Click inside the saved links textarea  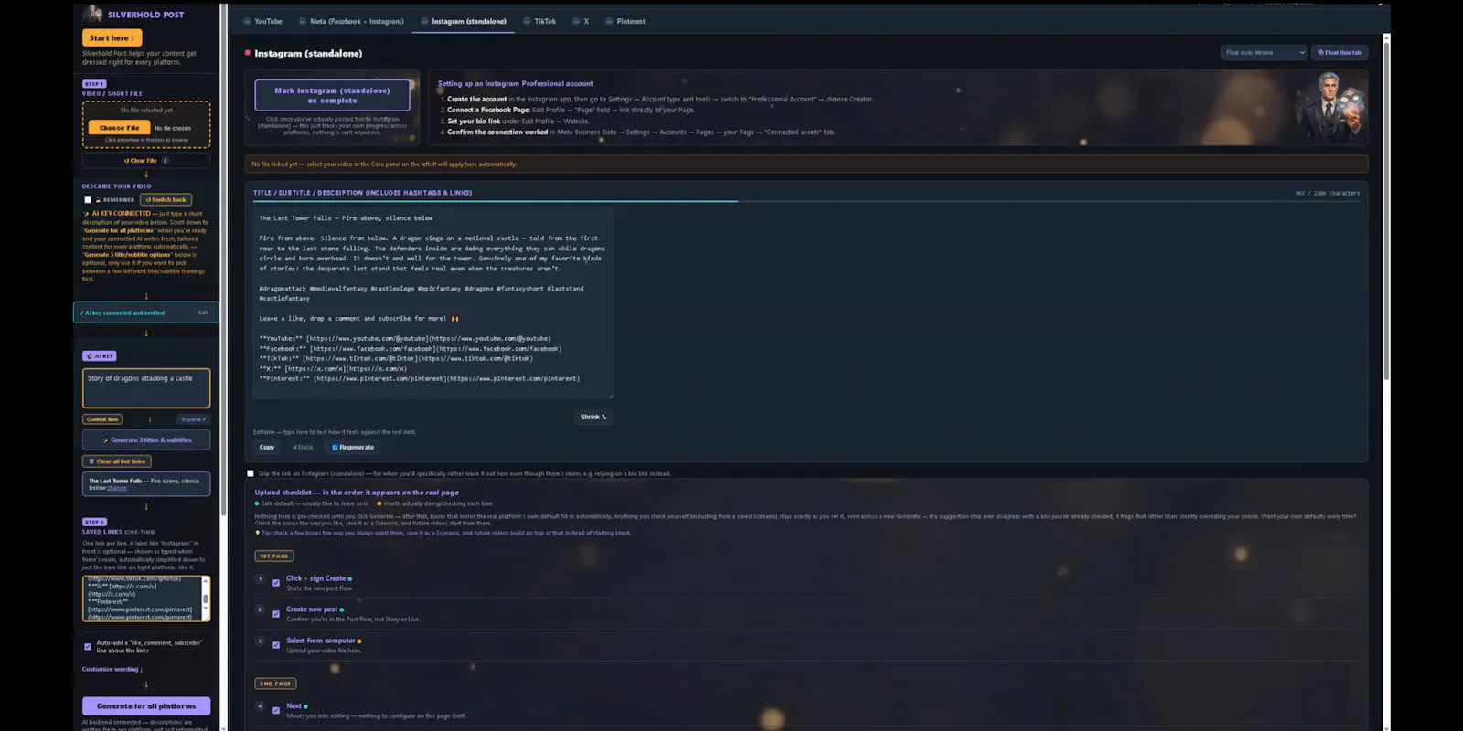point(142,599)
